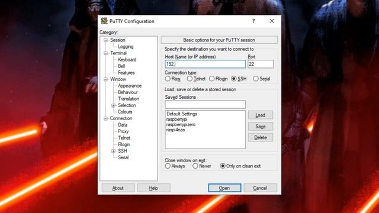Click the Load button

pyautogui.click(x=261, y=115)
